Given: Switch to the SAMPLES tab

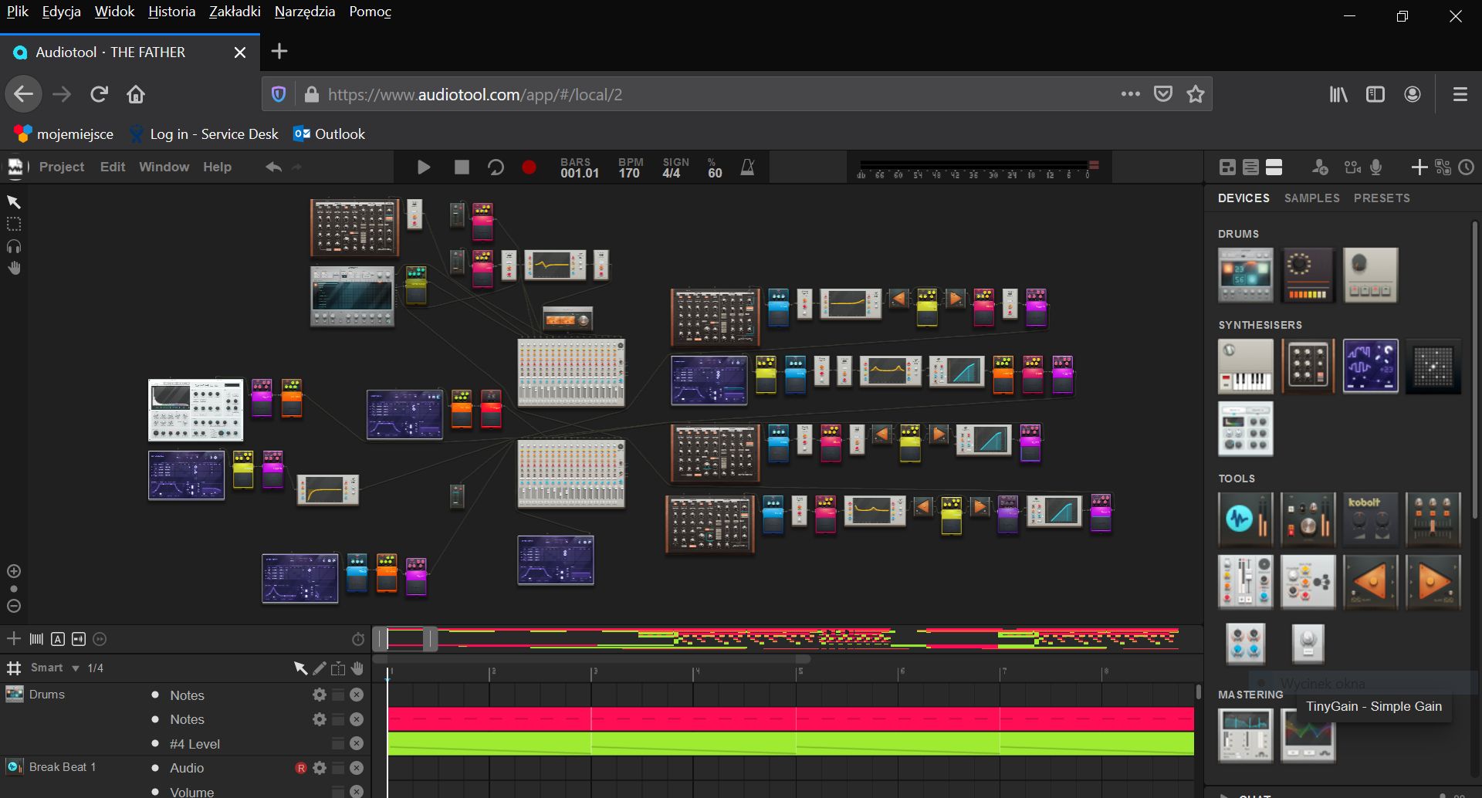Looking at the screenshot, I should (x=1311, y=198).
